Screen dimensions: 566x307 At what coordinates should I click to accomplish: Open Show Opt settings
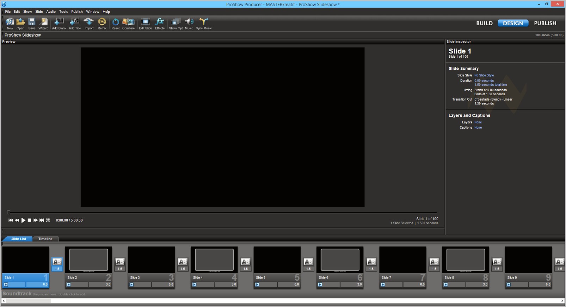[176, 24]
